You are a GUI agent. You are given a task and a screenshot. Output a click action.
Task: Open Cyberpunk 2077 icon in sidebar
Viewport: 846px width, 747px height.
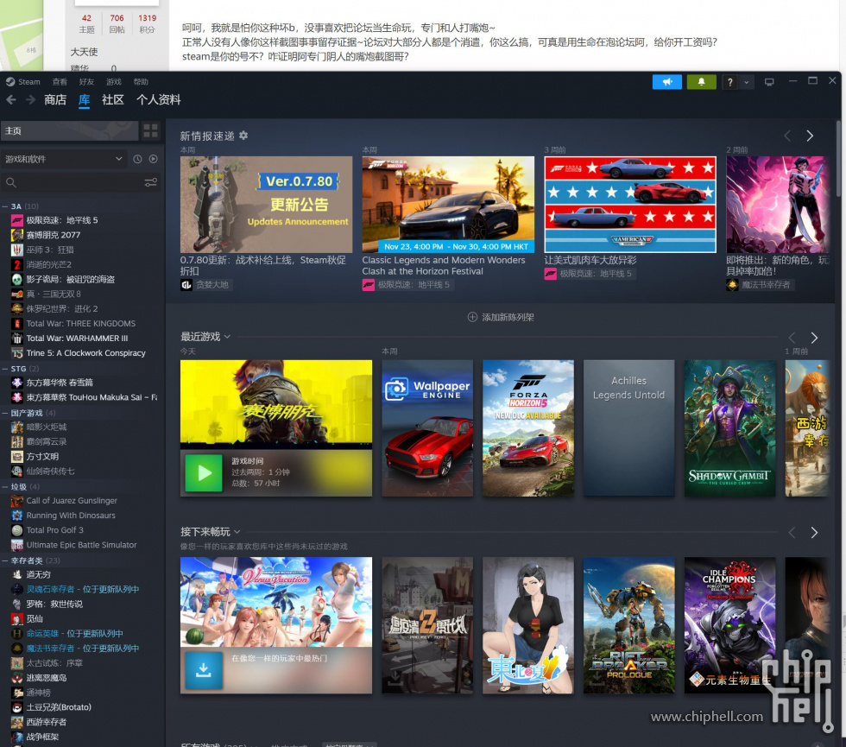click(x=17, y=235)
